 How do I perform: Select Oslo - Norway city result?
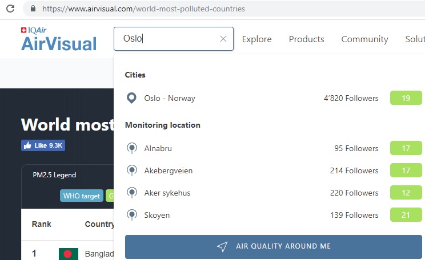(274, 98)
